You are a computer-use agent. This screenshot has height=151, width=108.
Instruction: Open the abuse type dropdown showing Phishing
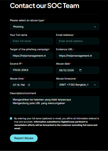click(54, 27)
